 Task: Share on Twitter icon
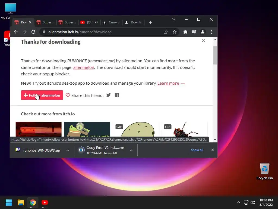click(x=109, y=95)
